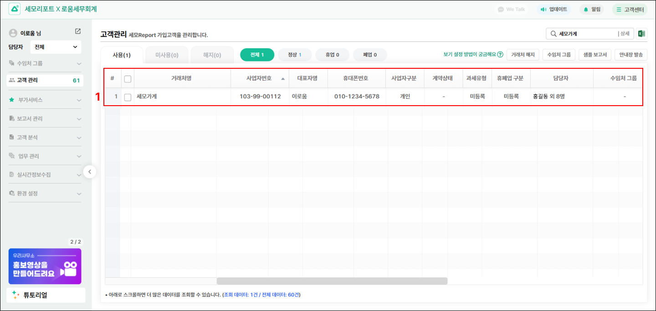Switch to the 미사용(0) tab
656x311 pixels.
click(x=167, y=55)
